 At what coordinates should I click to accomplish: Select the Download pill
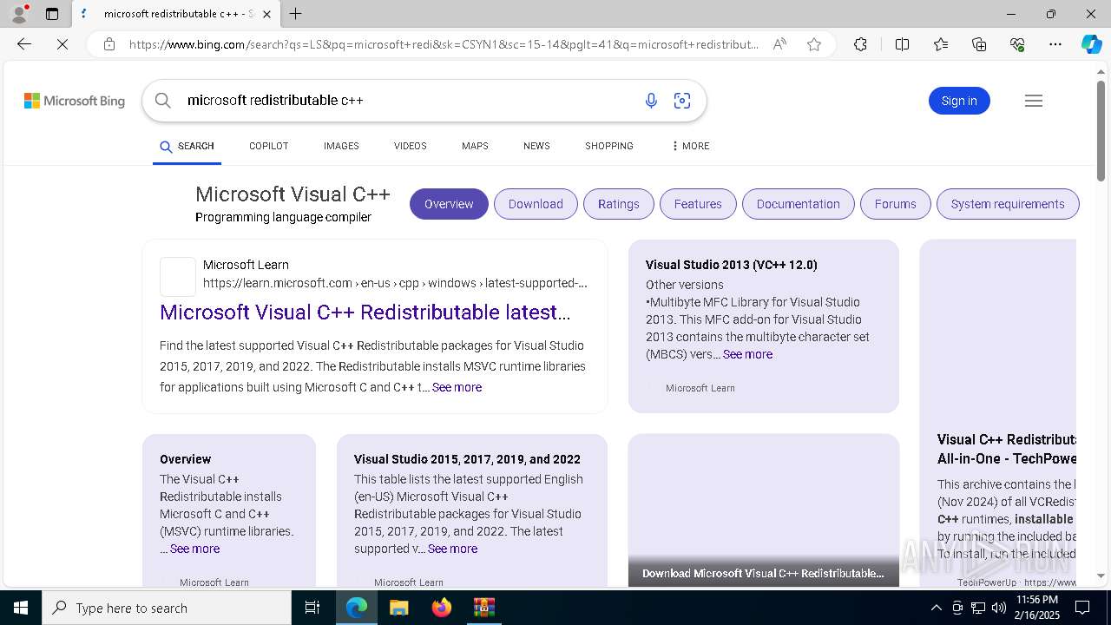536,204
